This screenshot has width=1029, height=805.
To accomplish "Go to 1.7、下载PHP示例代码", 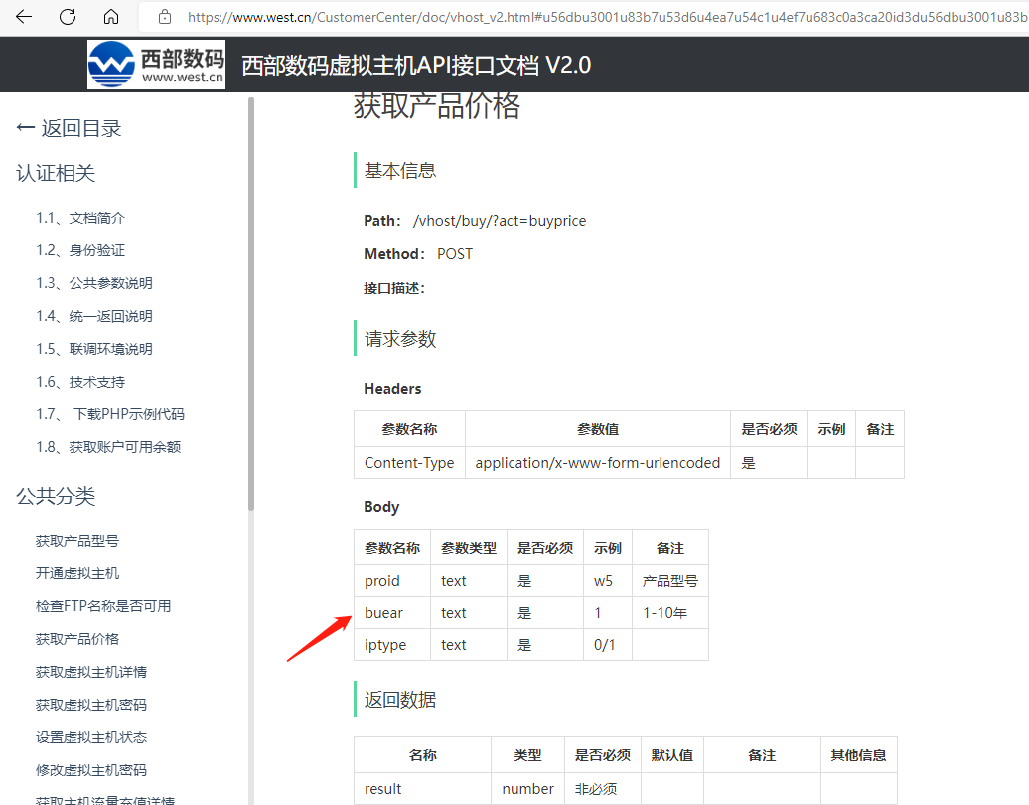I will tap(110, 414).
